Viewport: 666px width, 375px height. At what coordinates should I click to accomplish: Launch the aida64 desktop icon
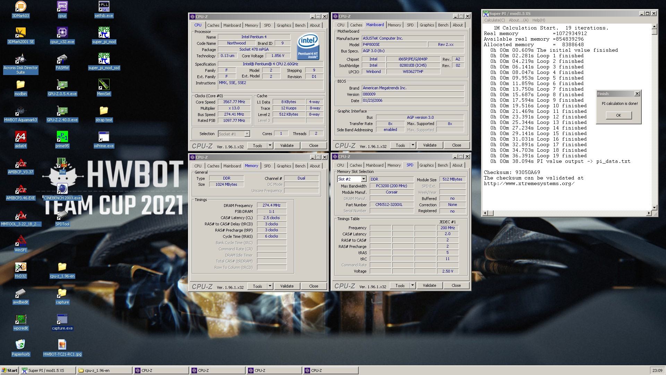[20, 140]
